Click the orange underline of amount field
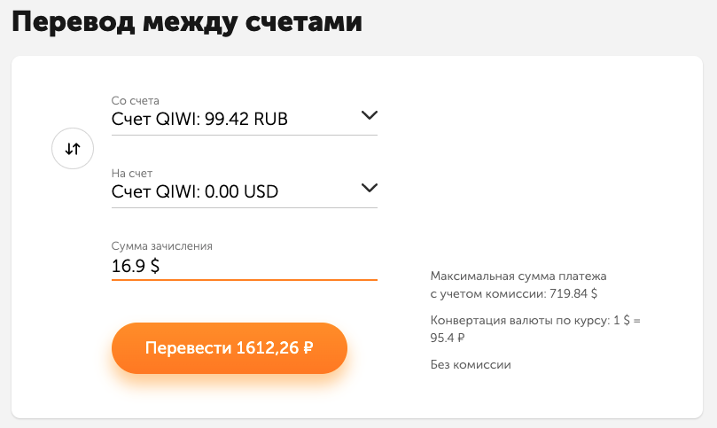 point(245,279)
